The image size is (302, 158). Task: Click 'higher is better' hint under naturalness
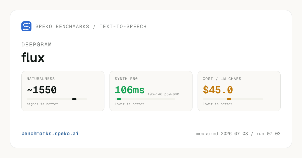tap(42, 104)
